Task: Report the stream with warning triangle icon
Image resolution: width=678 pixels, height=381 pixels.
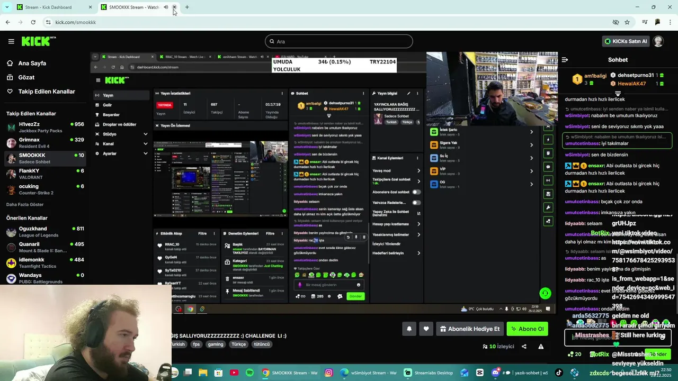Action: click(541, 347)
